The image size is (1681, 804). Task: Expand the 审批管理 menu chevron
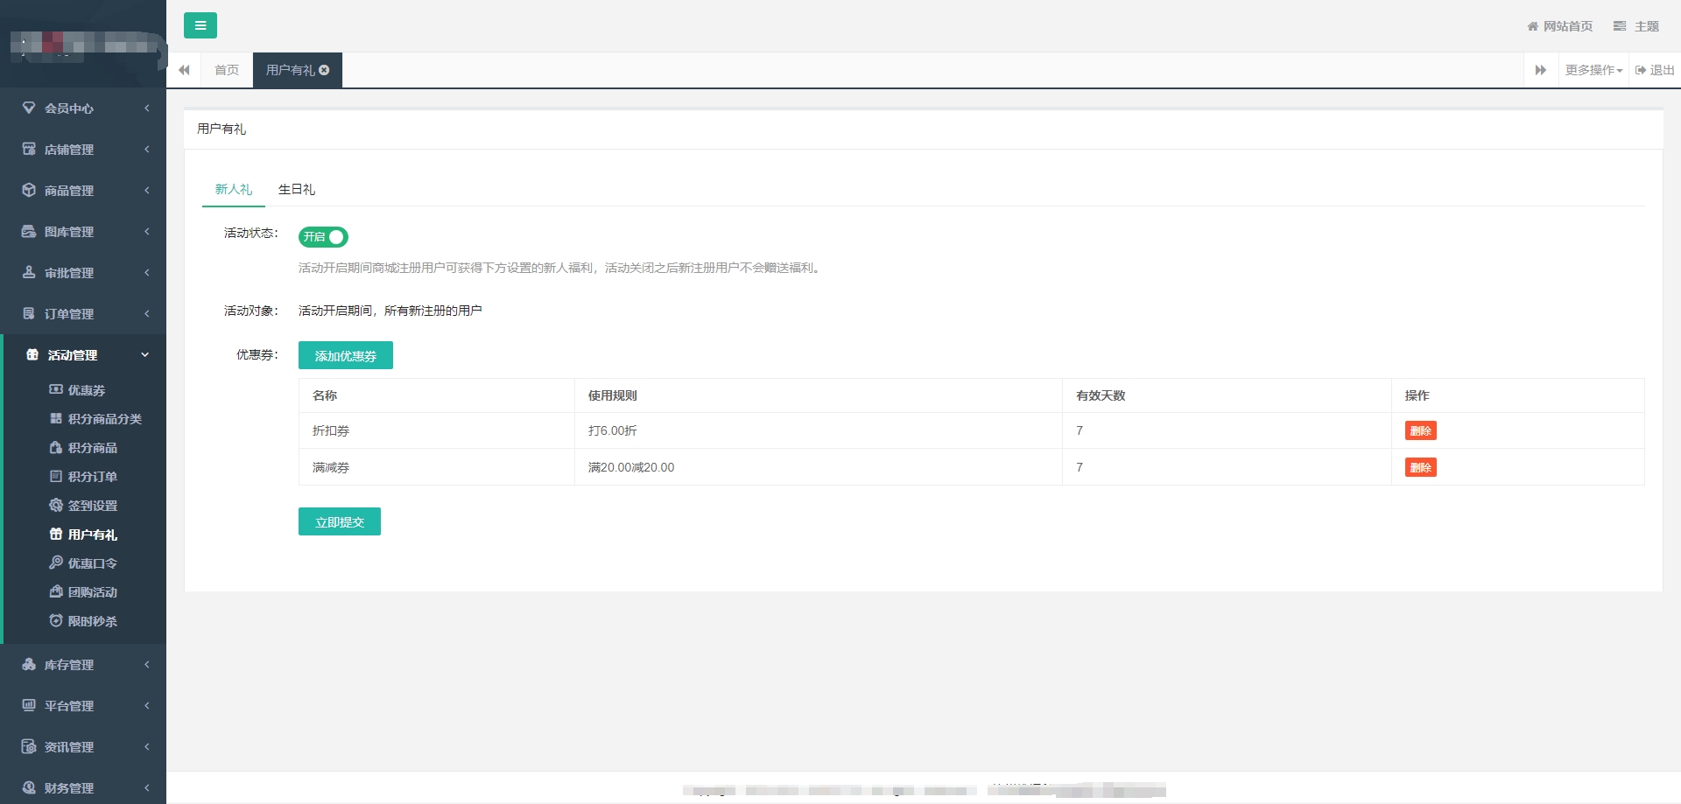pos(146,272)
